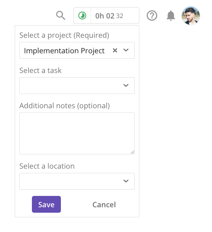The height and width of the screenshot is (232, 212).
Task: Expand the task dropdown chevron
Action: pos(126,85)
